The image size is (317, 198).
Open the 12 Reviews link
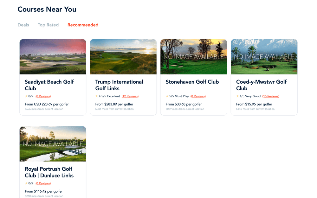[x=130, y=96]
